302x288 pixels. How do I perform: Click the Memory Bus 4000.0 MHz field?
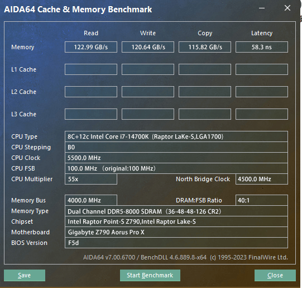[91, 200]
